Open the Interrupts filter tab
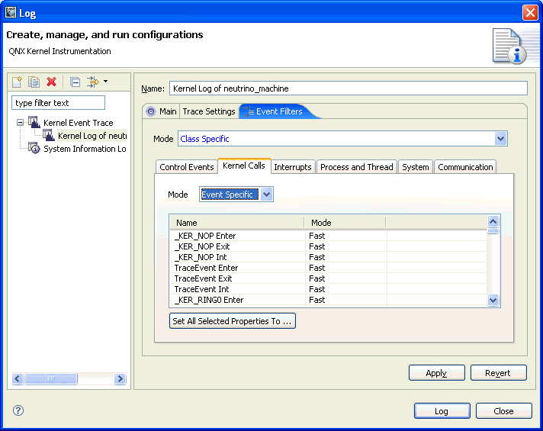 (292, 167)
